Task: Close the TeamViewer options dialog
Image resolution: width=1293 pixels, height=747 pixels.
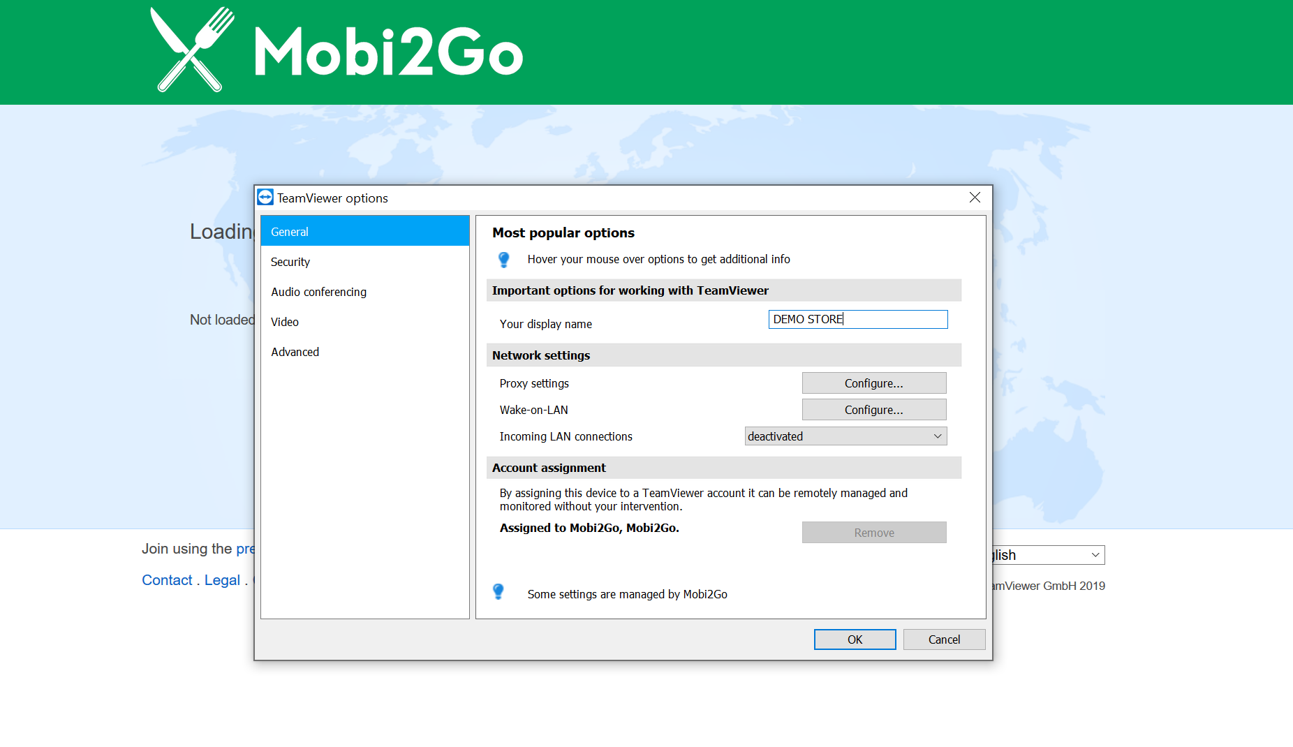Action: click(x=975, y=198)
